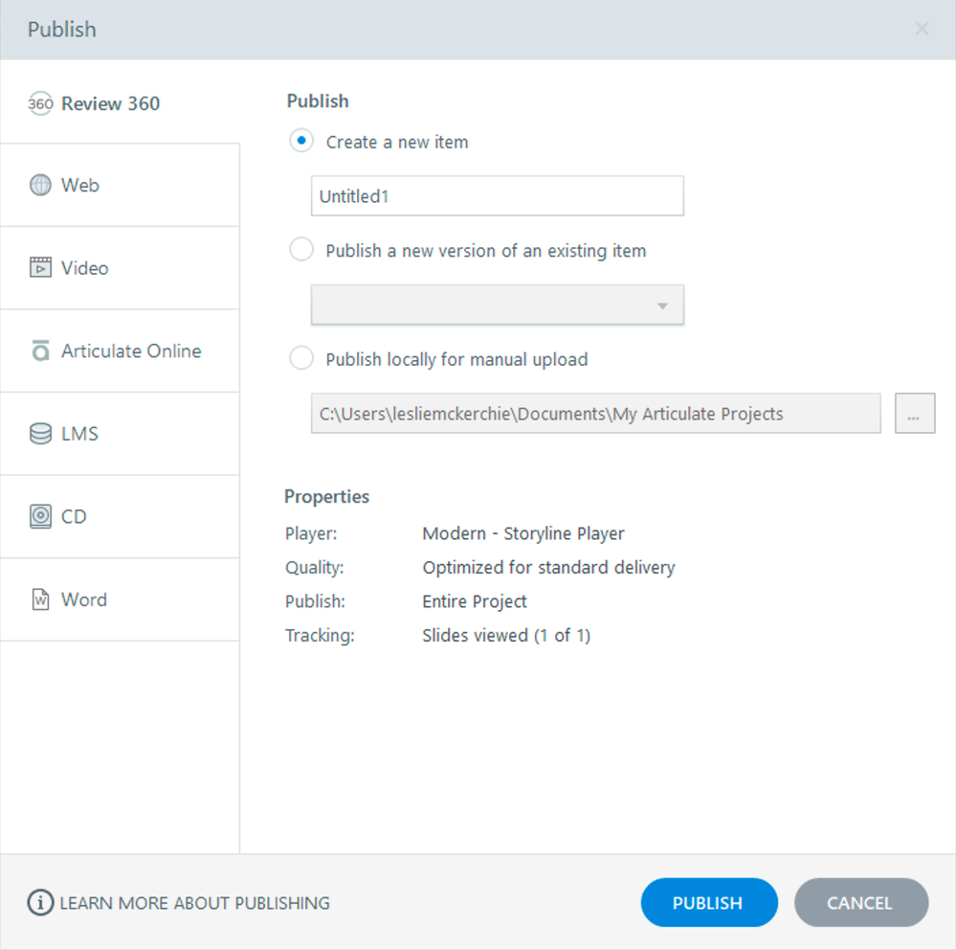
Task: Open the Modern - Storyline Player property
Action: pyautogui.click(x=523, y=533)
